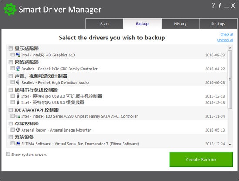Close the Smart Driver Manager window
This screenshot has width=239, height=181.
tap(233, 6)
